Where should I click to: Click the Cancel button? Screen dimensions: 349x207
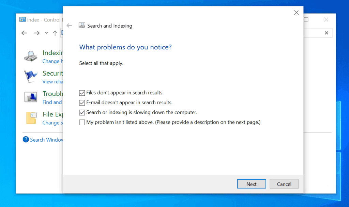(x=284, y=184)
